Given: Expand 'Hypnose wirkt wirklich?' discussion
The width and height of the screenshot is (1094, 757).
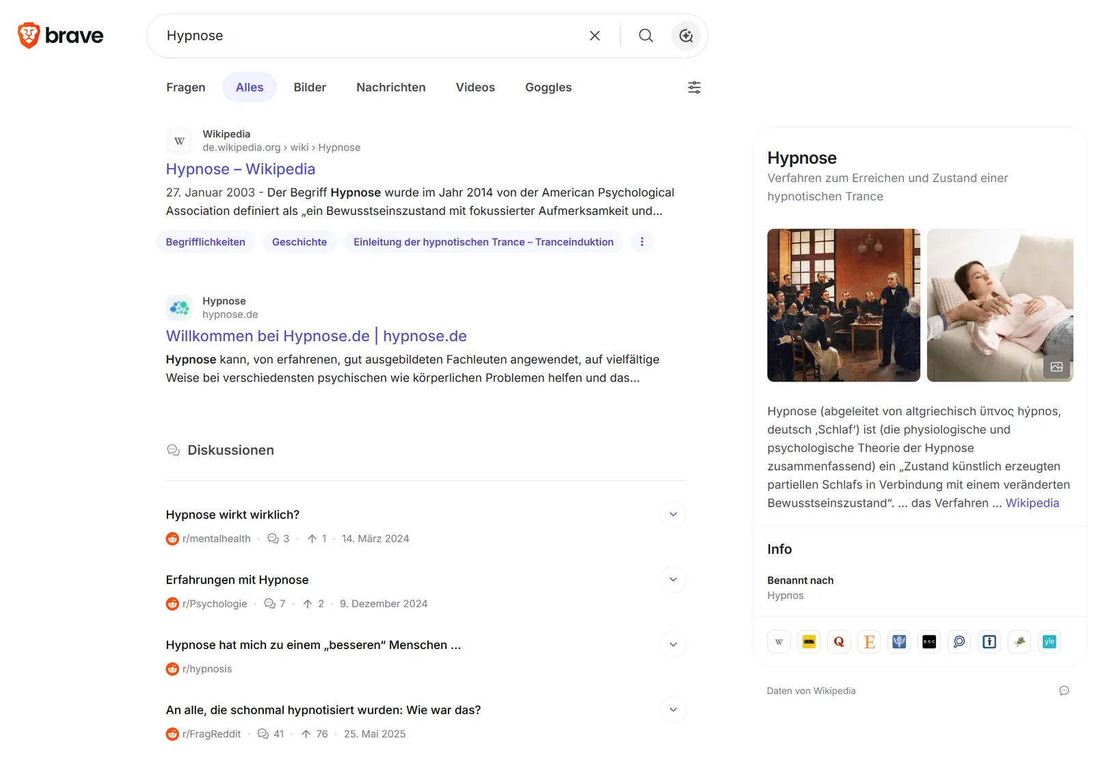Looking at the screenshot, I should (673, 514).
